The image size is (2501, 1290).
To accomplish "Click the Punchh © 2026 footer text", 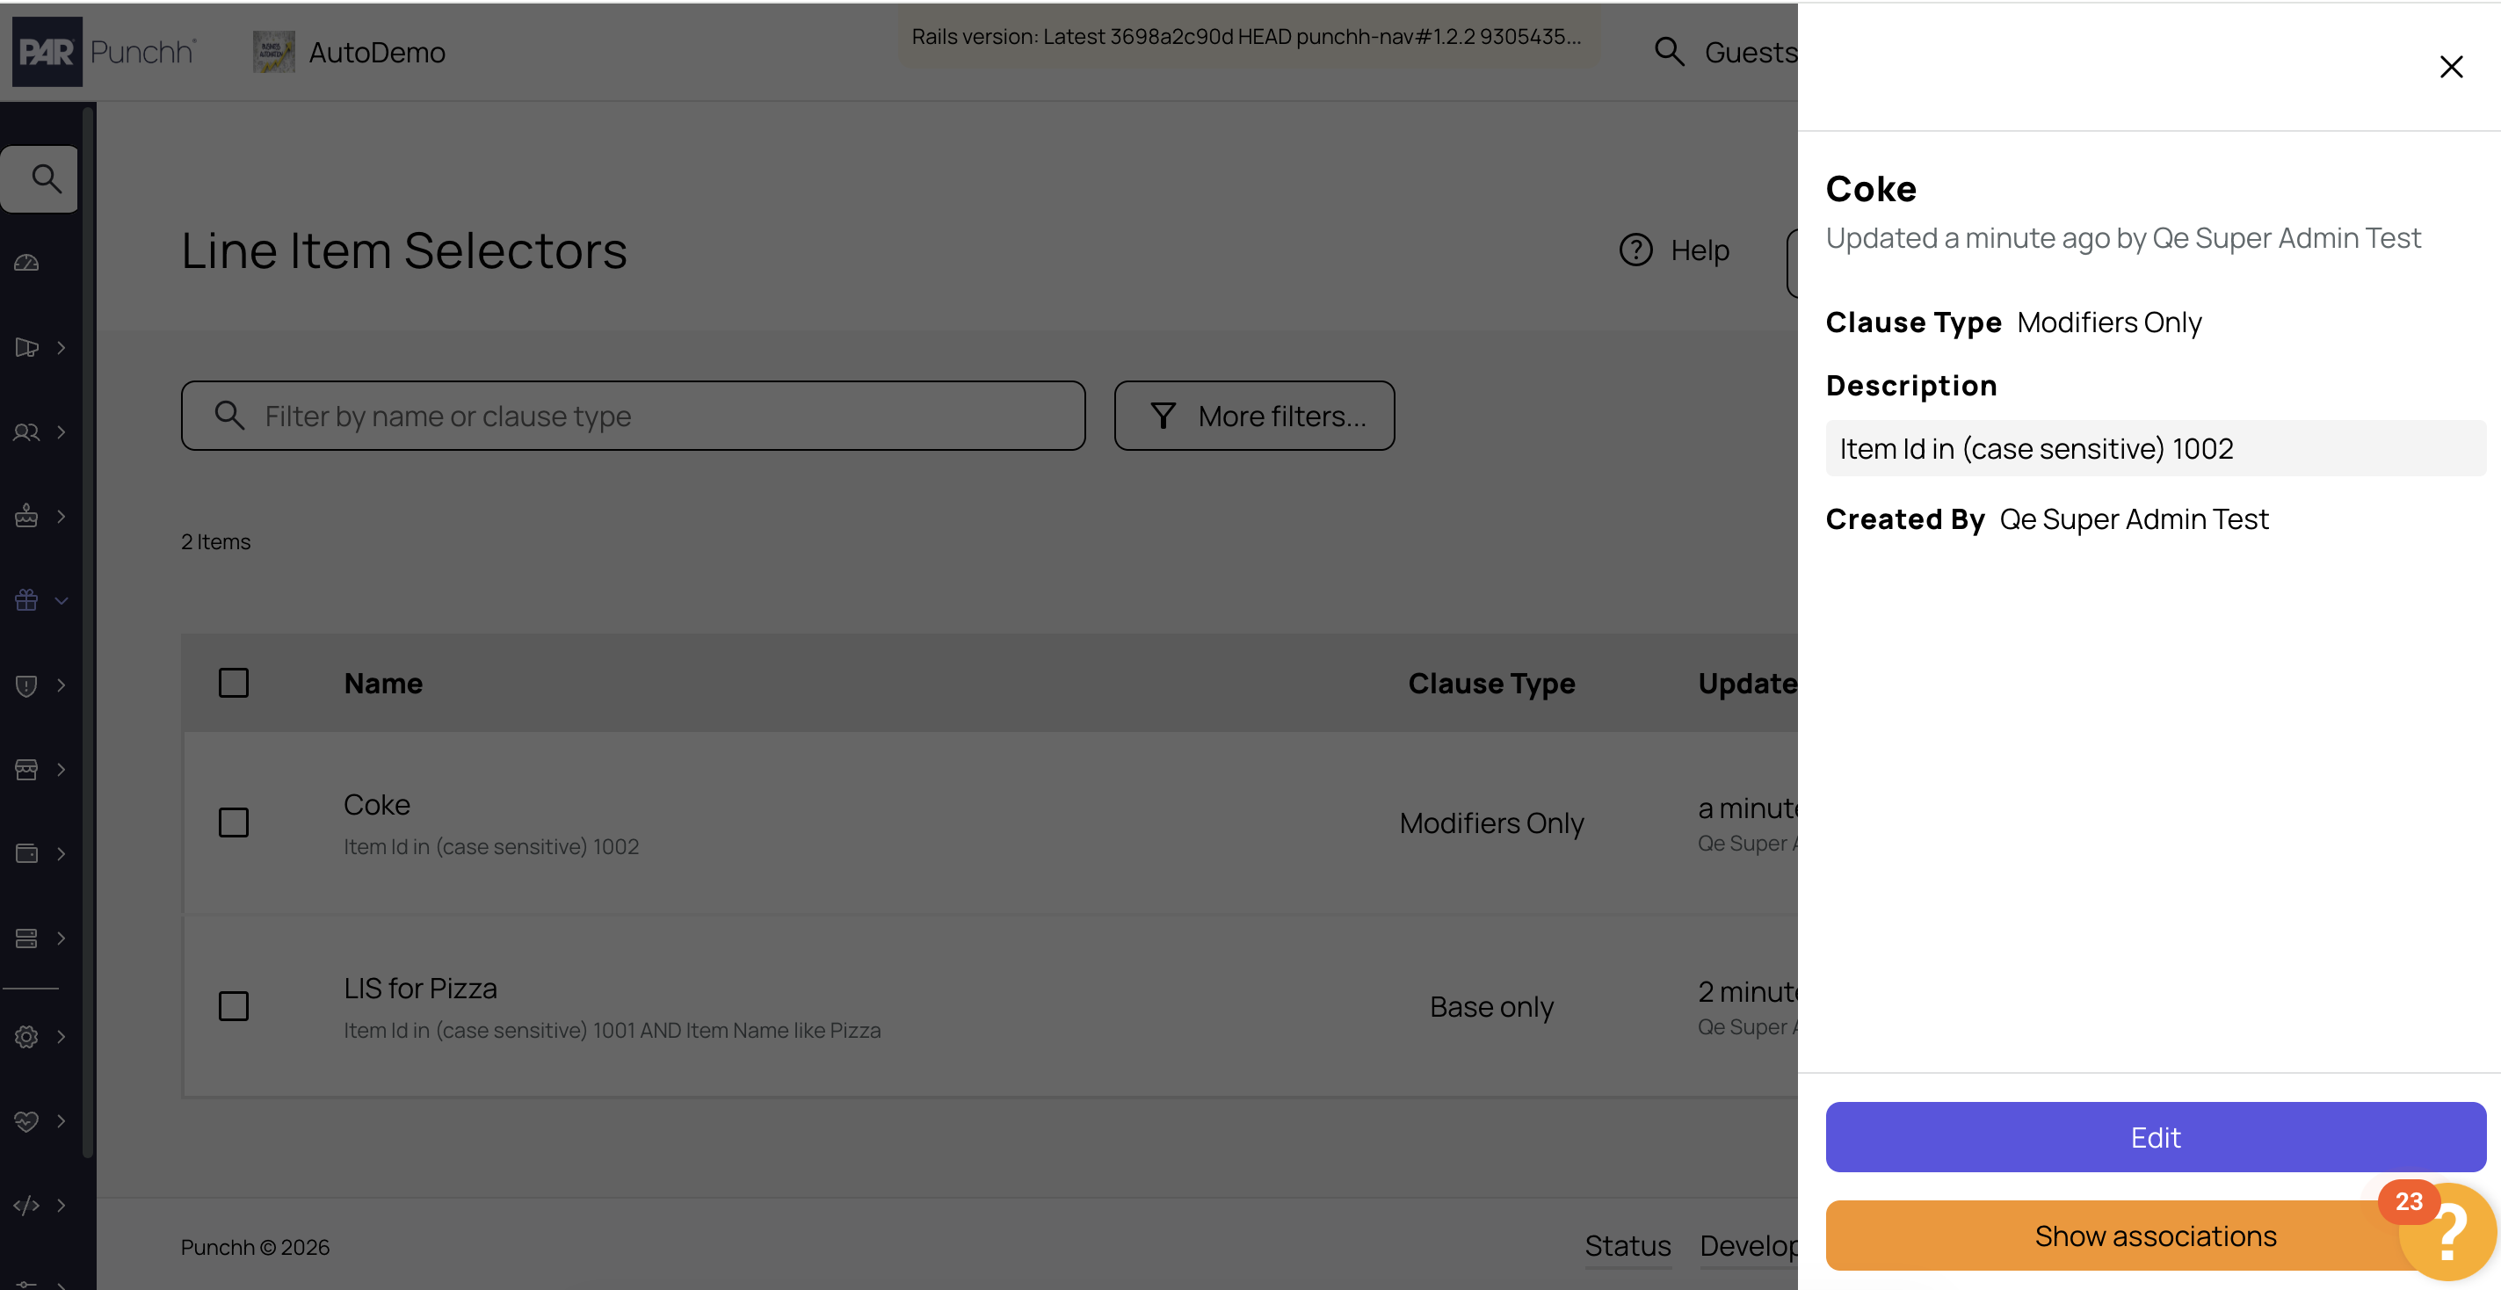I will (256, 1247).
